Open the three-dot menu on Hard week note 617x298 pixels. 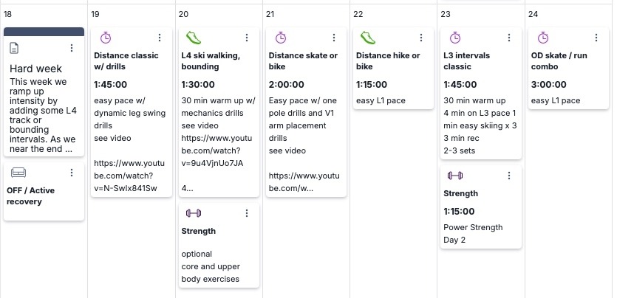[71, 48]
